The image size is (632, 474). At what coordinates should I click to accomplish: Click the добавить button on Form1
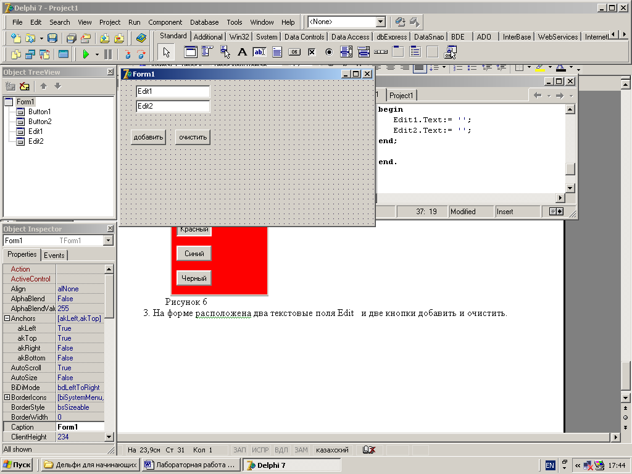(x=148, y=137)
